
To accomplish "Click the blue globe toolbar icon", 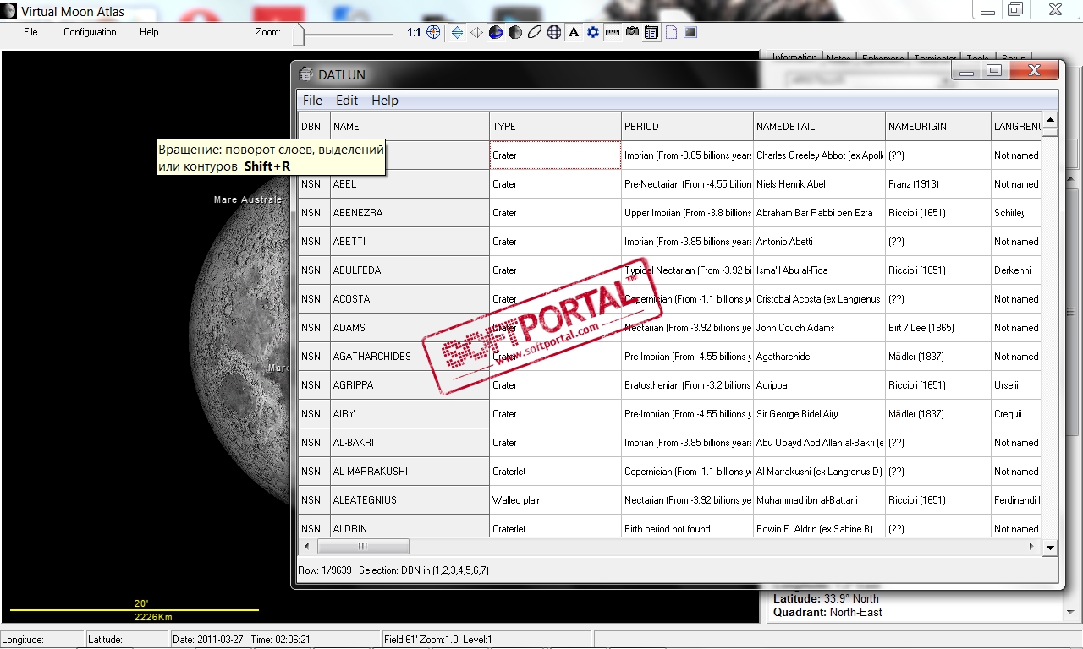I will pos(496,33).
